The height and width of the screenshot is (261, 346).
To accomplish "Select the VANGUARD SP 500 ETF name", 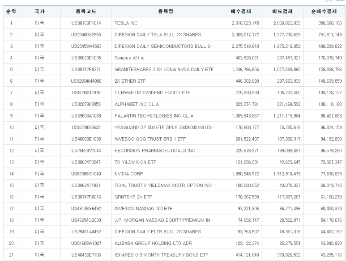I will tap(165, 127).
